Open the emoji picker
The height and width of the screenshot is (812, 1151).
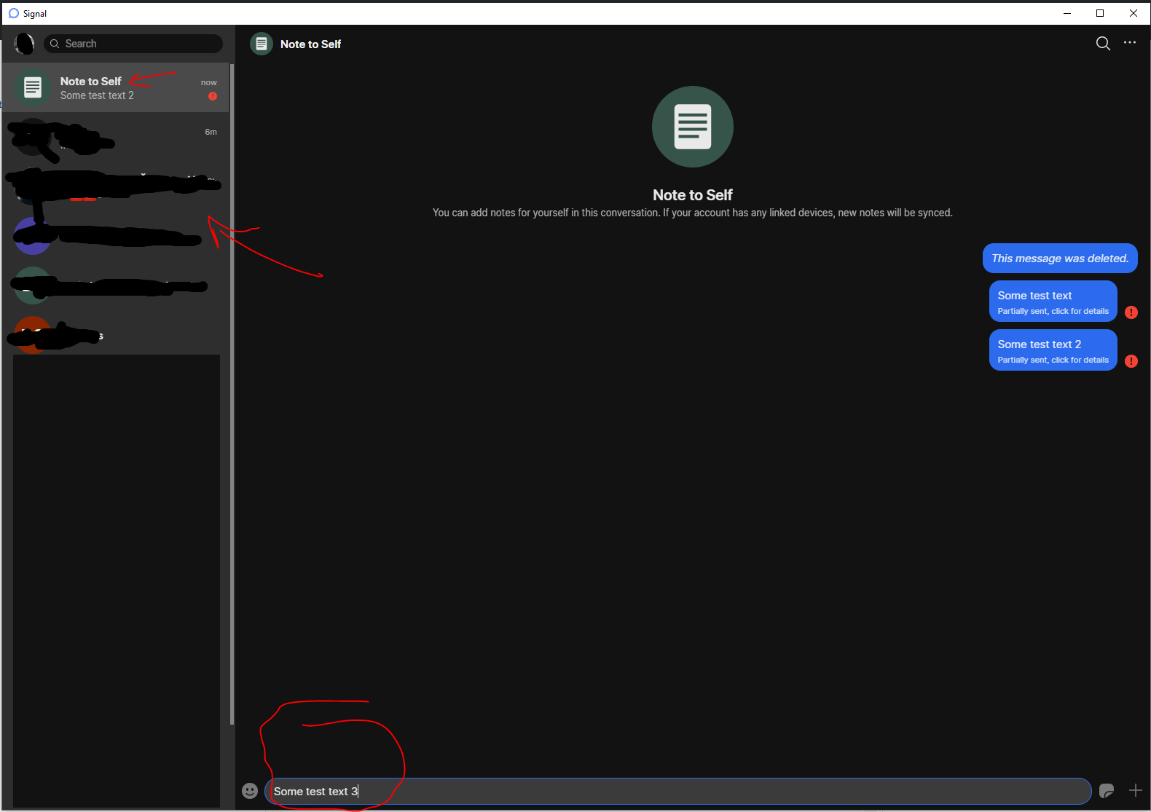tap(250, 791)
